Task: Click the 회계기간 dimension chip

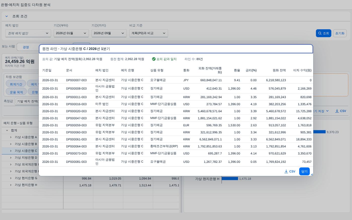Action: point(16,84)
